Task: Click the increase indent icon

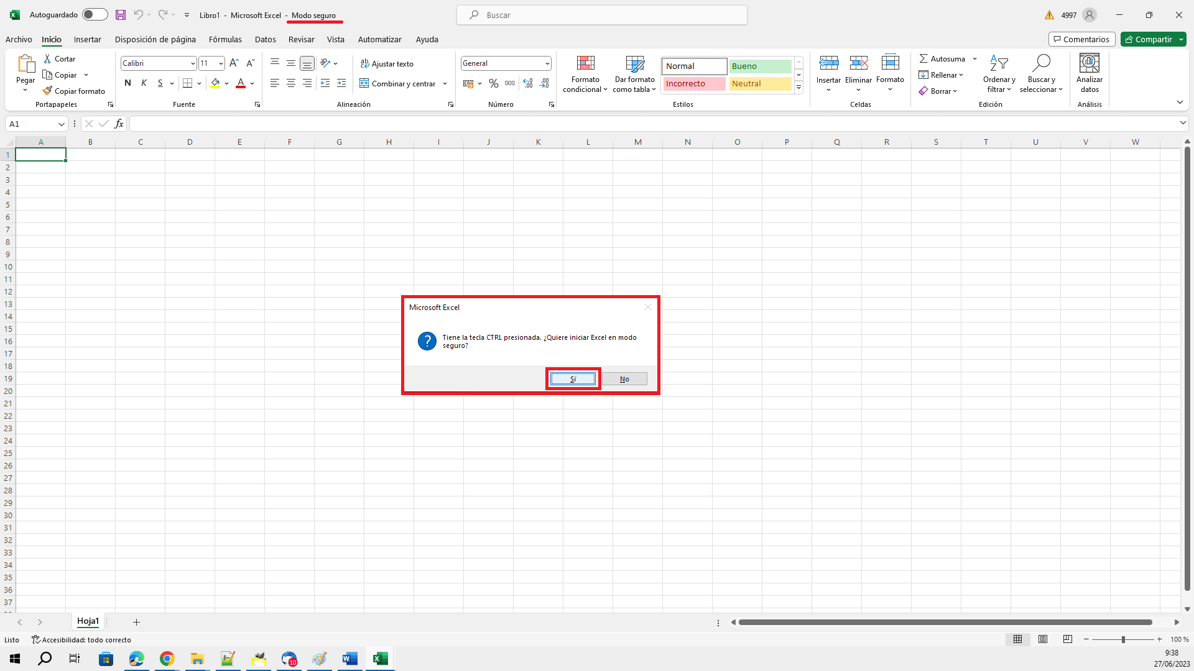Action: (341, 83)
